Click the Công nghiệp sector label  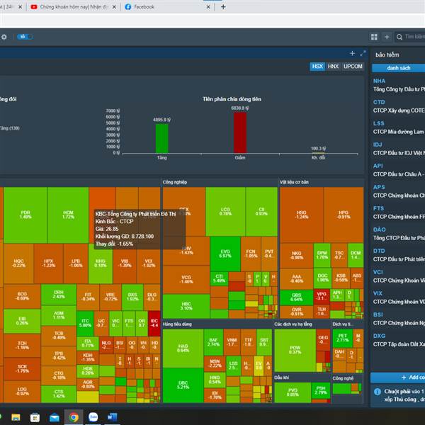[175, 182]
